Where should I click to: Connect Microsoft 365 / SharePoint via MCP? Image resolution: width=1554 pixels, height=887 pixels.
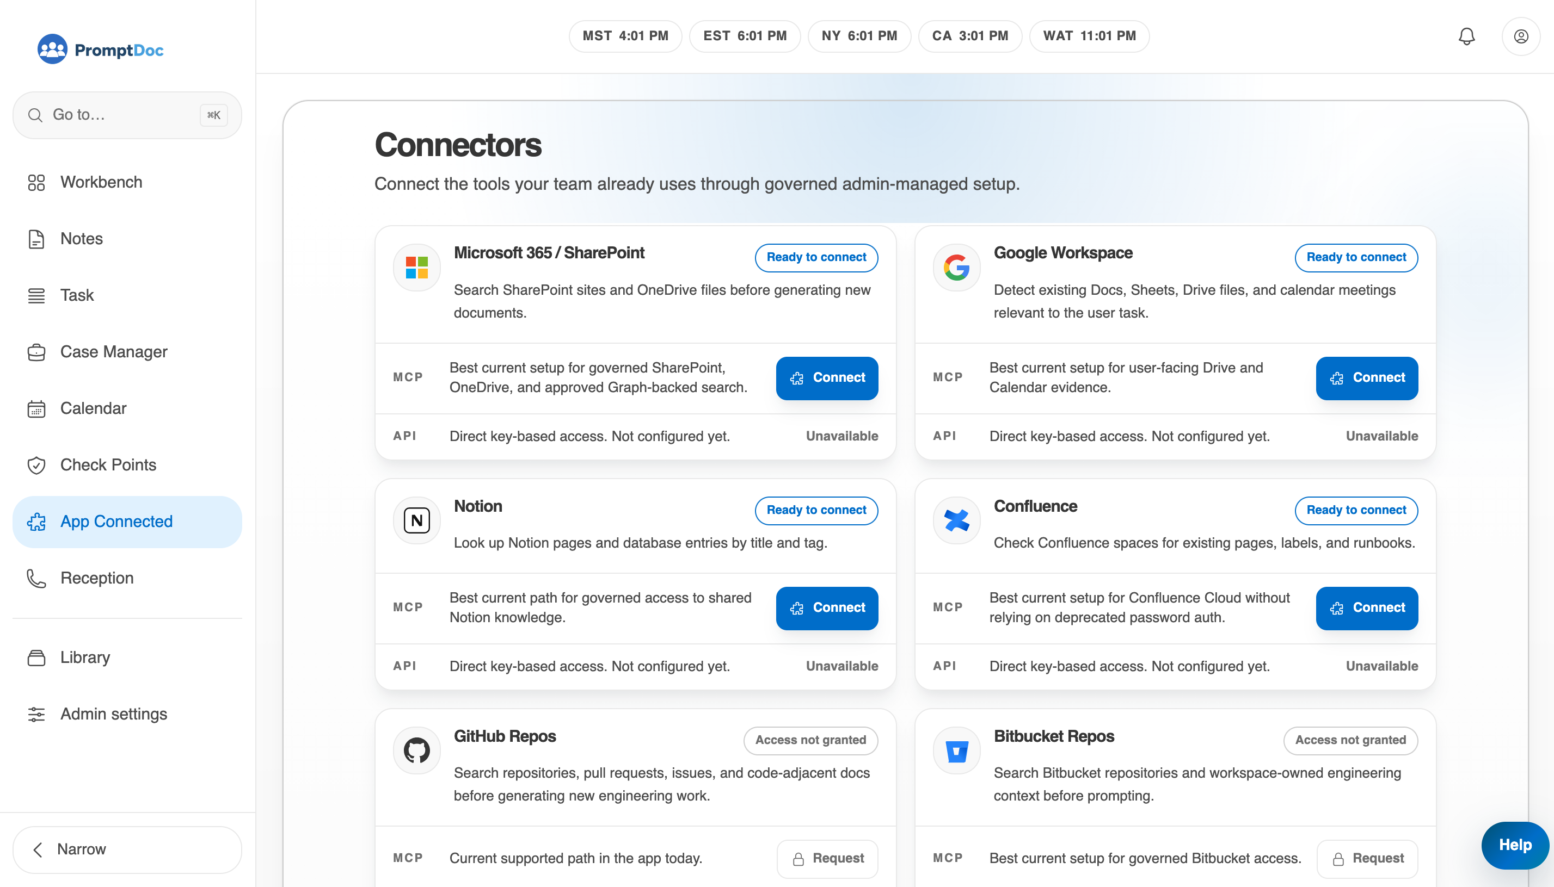click(827, 378)
